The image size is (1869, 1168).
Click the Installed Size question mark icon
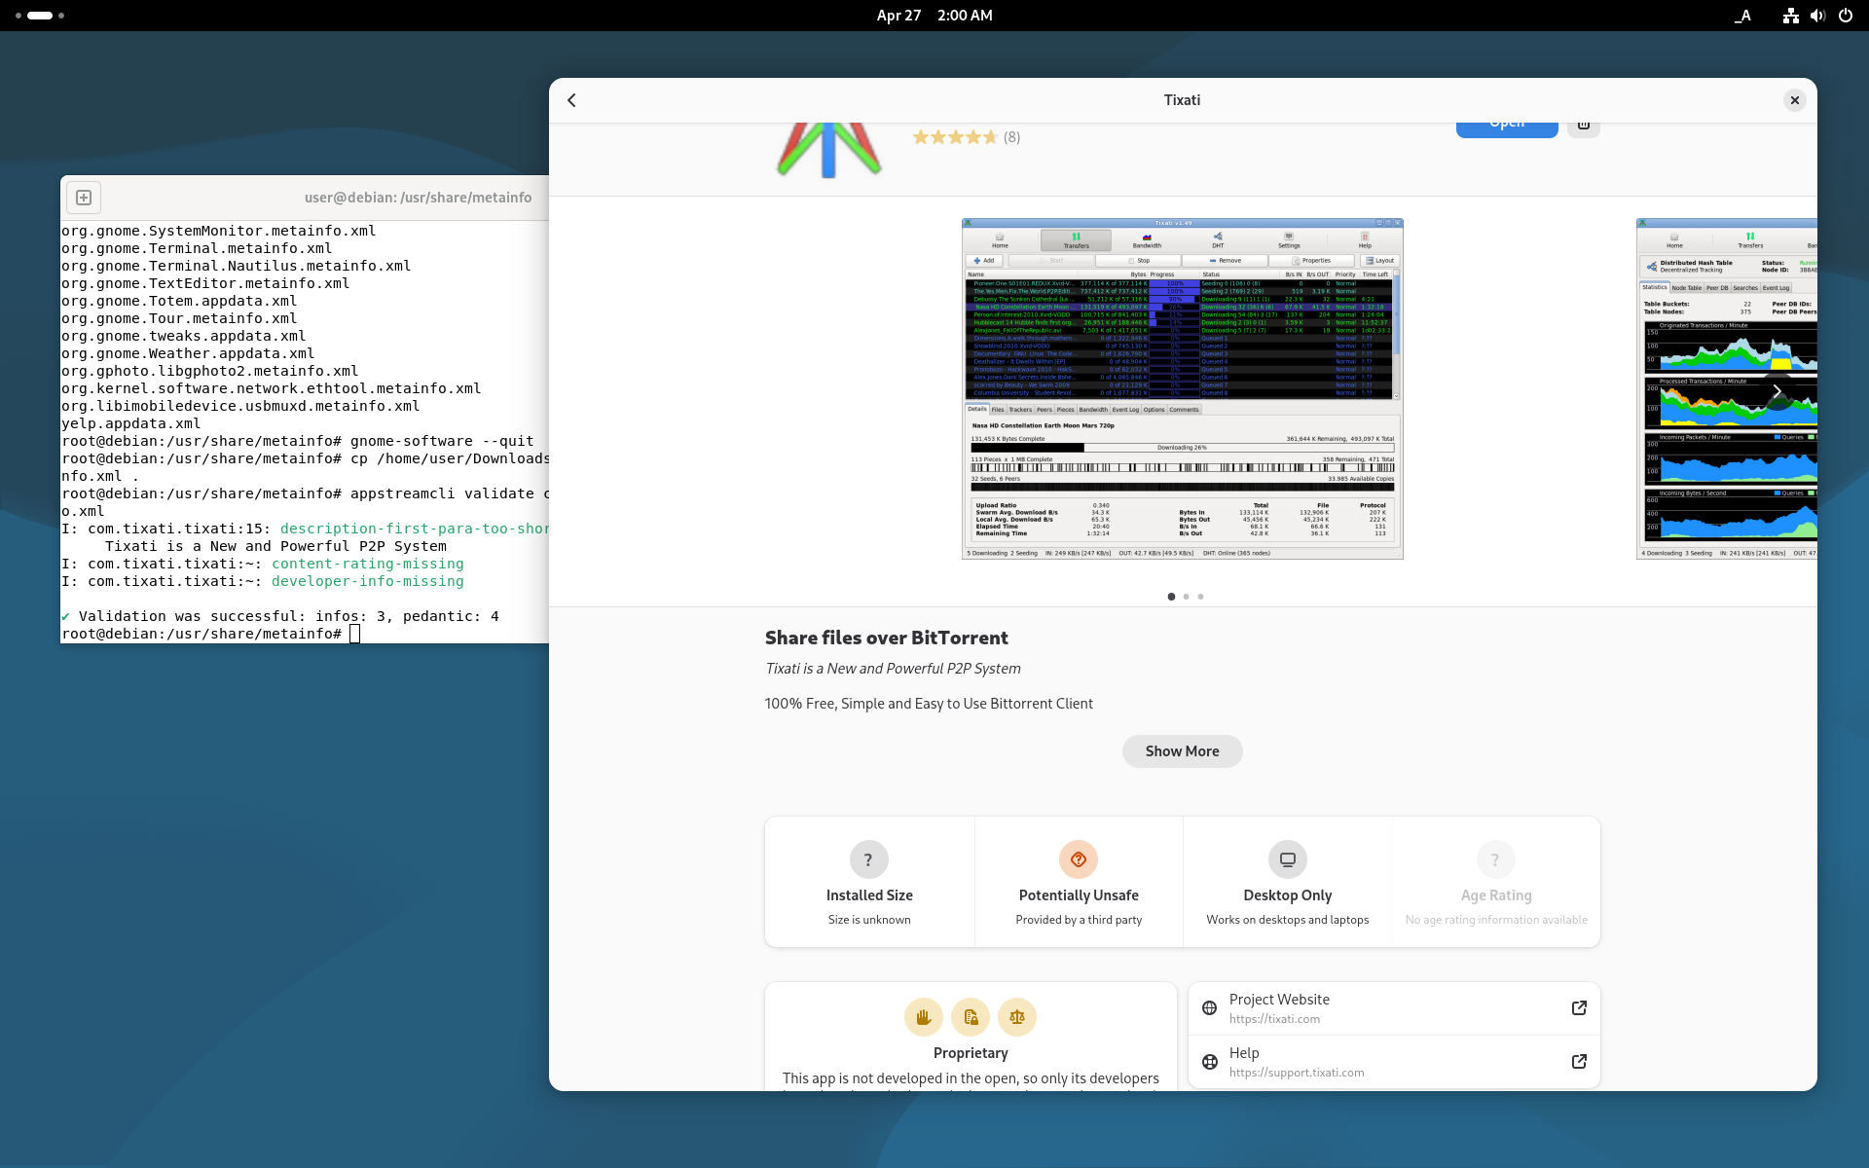coord(869,859)
